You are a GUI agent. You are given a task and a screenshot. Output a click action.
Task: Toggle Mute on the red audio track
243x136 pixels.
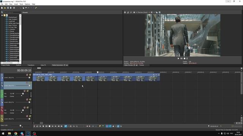click(x=25, y=107)
